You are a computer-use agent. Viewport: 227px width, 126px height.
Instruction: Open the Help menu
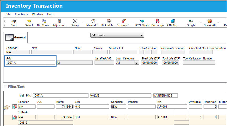pos(50,14)
